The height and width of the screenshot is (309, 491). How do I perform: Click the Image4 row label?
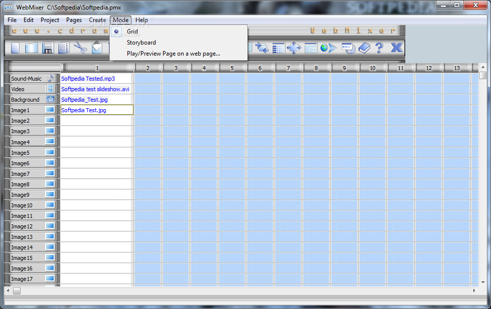tap(21, 142)
